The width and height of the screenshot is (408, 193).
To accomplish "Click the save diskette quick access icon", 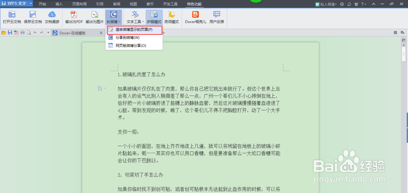I will (10, 33).
